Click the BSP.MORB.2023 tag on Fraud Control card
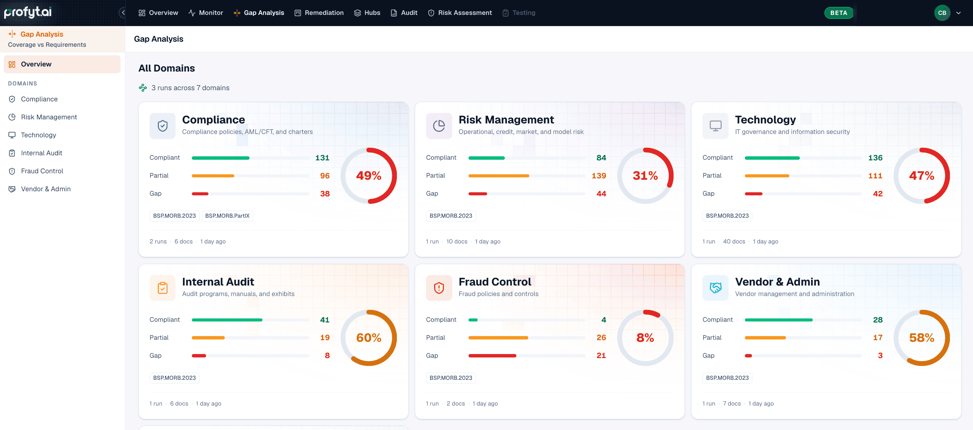Viewport: 973px width, 430px height. 451,378
